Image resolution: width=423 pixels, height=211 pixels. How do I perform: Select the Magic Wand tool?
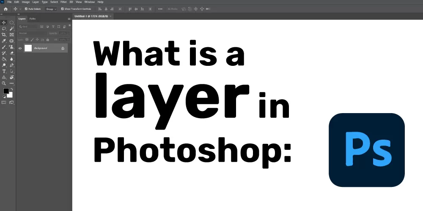[11, 29]
